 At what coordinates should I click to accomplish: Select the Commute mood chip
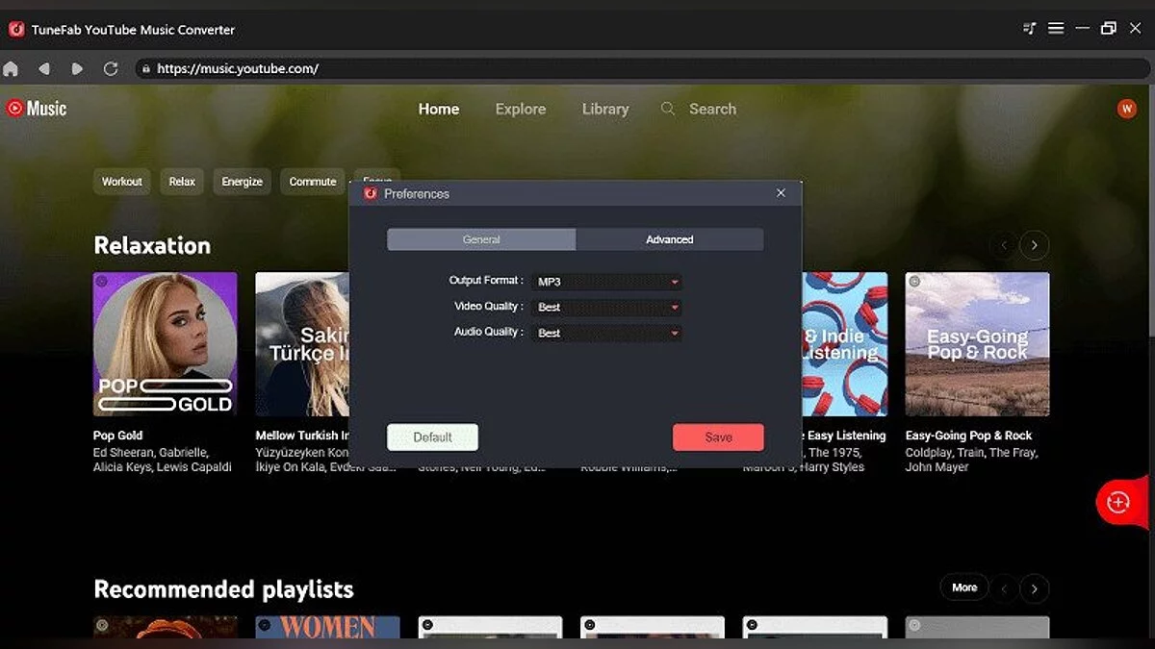coord(313,182)
